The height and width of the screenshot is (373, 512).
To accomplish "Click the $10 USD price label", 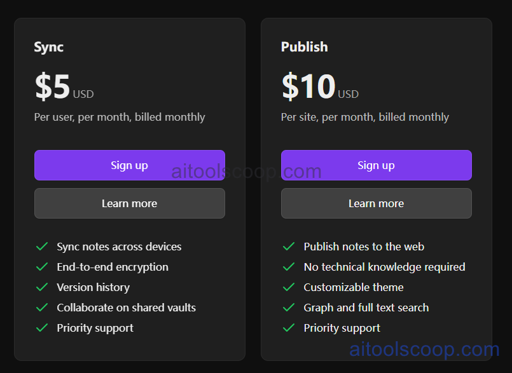I will click(x=319, y=88).
